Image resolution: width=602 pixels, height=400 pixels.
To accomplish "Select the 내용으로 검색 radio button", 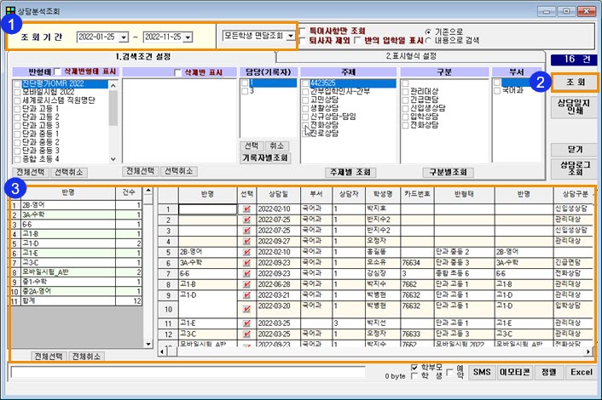I will pyautogui.click(x=428, y=40).
